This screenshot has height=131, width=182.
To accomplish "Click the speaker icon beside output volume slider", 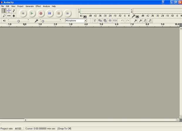I will tap(4, 21).
